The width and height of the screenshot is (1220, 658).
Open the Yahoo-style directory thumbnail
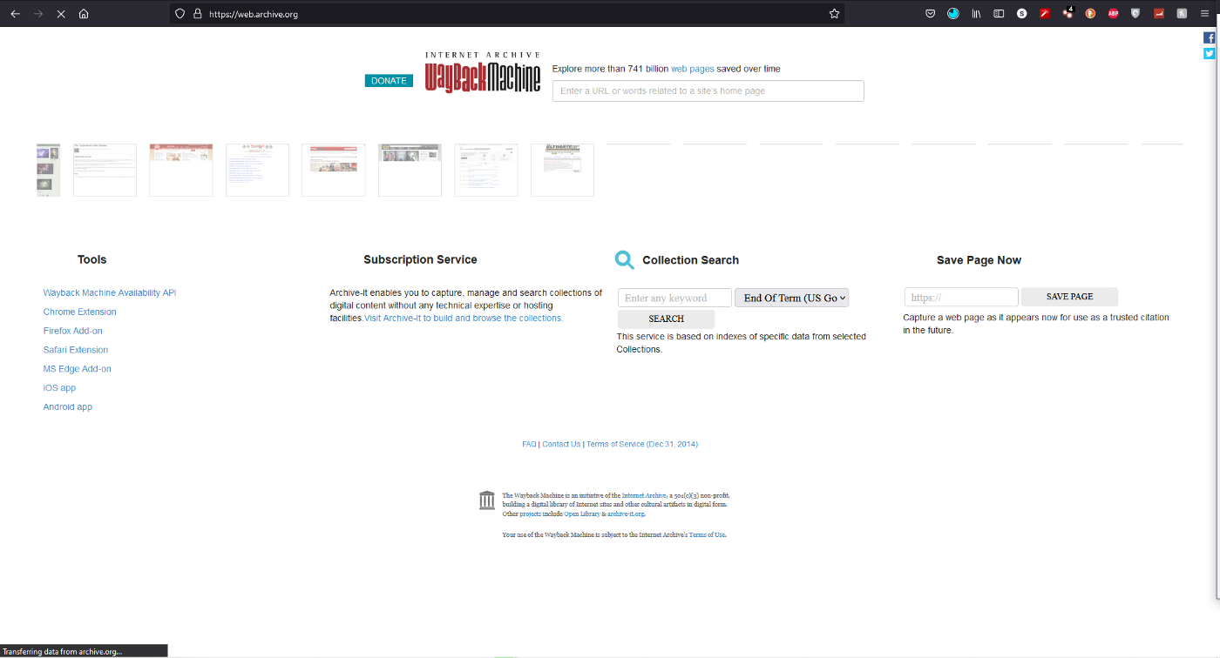pyautogui.click(x=257, y=170)
